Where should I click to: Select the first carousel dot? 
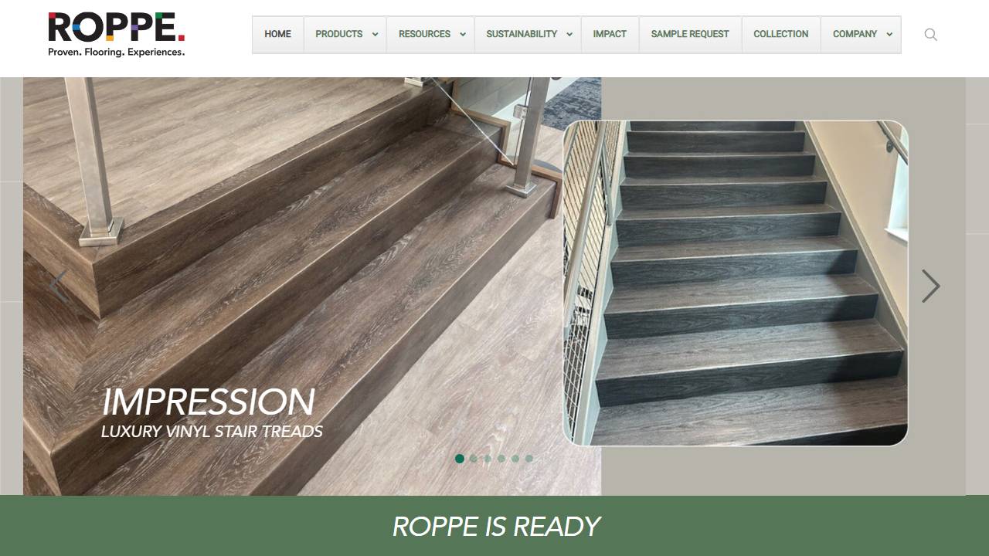[x=460, y=459]
